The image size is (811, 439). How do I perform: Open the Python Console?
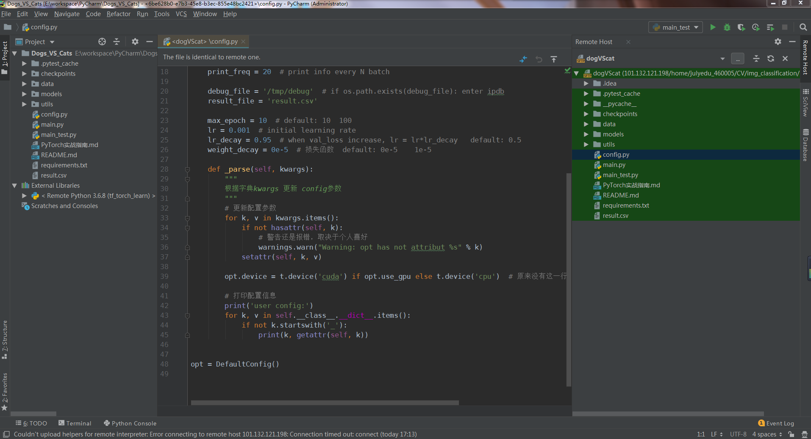[x=130, y=423]
